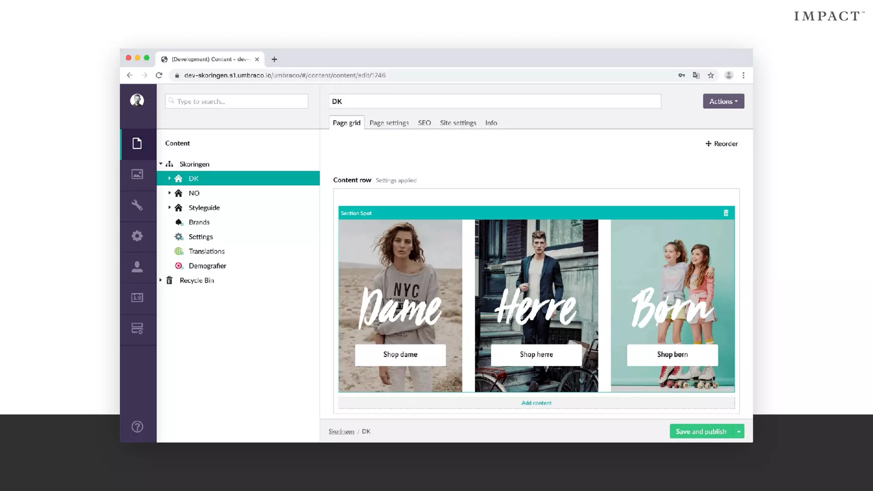Bookmark page with star icon
The height and width of the screenshot is (491, 873).
tap(711, 75)
